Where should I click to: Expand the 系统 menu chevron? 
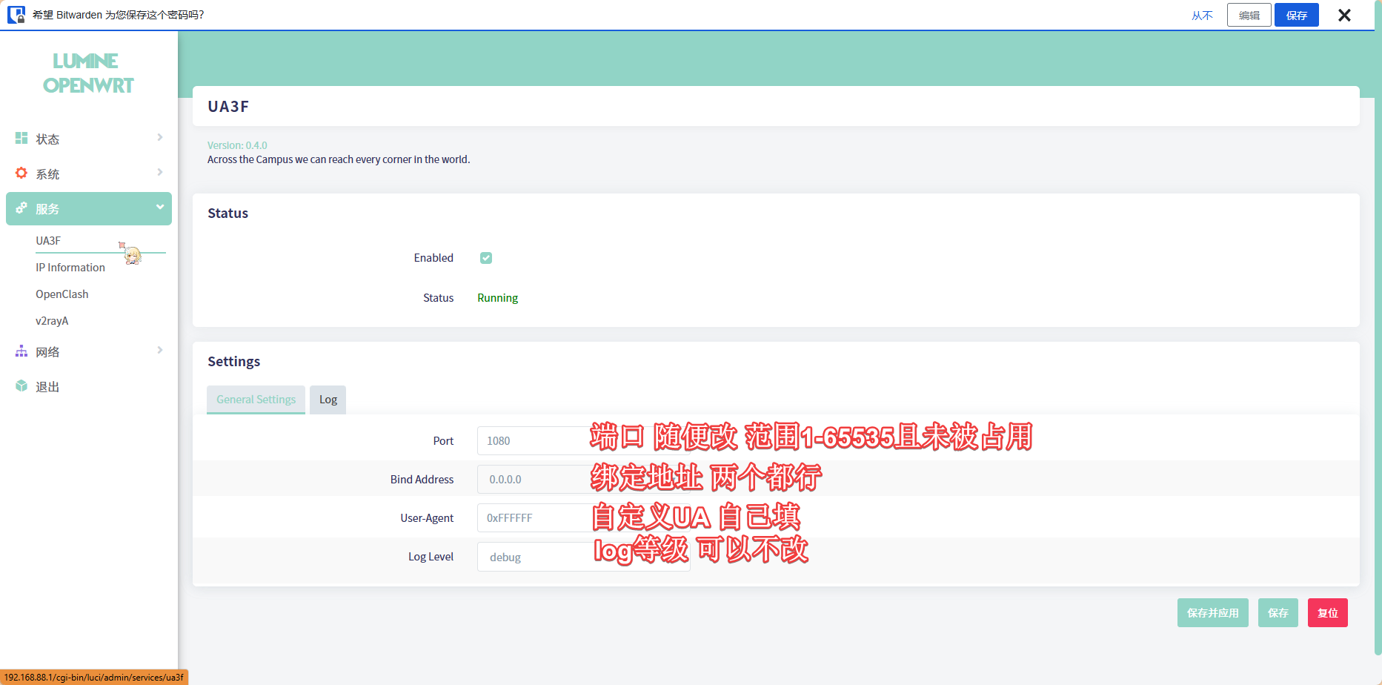click(159, 173)
